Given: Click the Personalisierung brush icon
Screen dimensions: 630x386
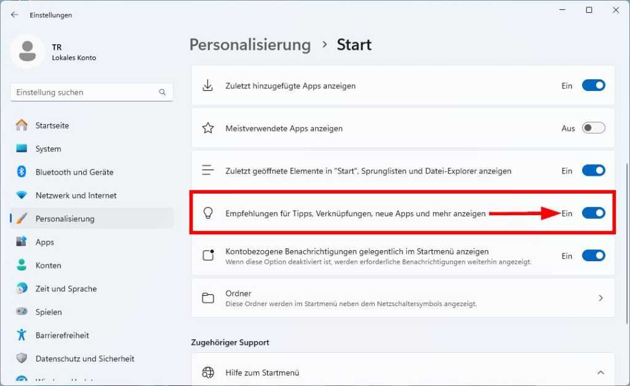Looking at the screenshot, I should pos(22,219).
